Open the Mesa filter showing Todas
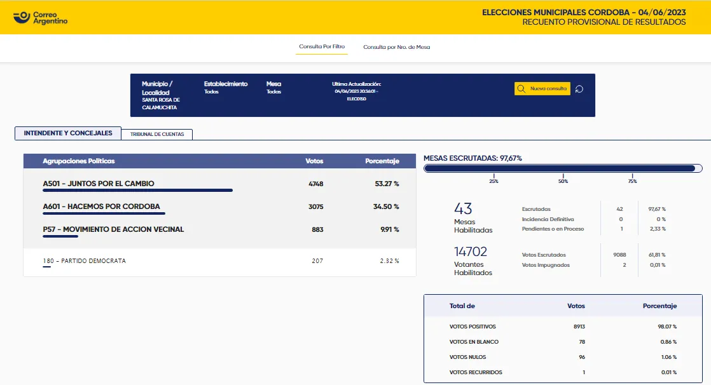711x385 pixels. pos(273,87)
